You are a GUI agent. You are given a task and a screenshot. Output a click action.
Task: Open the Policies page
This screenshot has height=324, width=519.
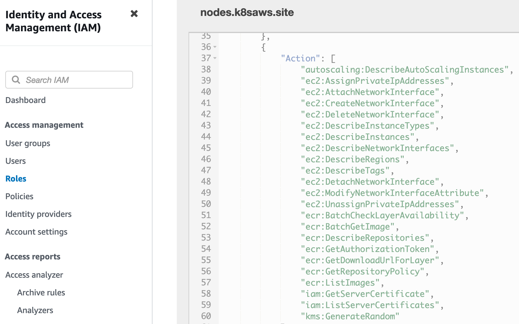click(x=20, y=197)
